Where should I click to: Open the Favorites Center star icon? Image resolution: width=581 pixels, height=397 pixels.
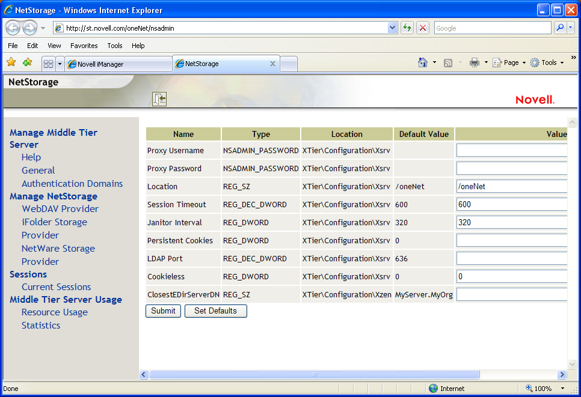point(11,62)
